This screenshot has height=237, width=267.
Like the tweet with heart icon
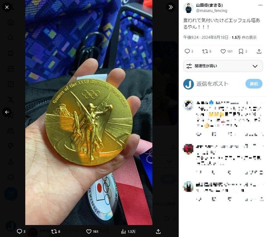point(223,51)
